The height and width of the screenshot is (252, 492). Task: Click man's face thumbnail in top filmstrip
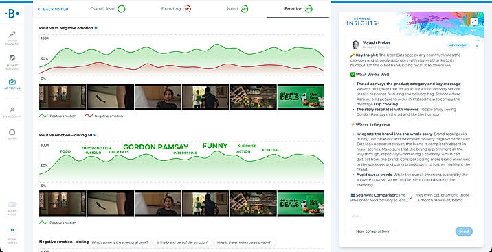[158, 97]
